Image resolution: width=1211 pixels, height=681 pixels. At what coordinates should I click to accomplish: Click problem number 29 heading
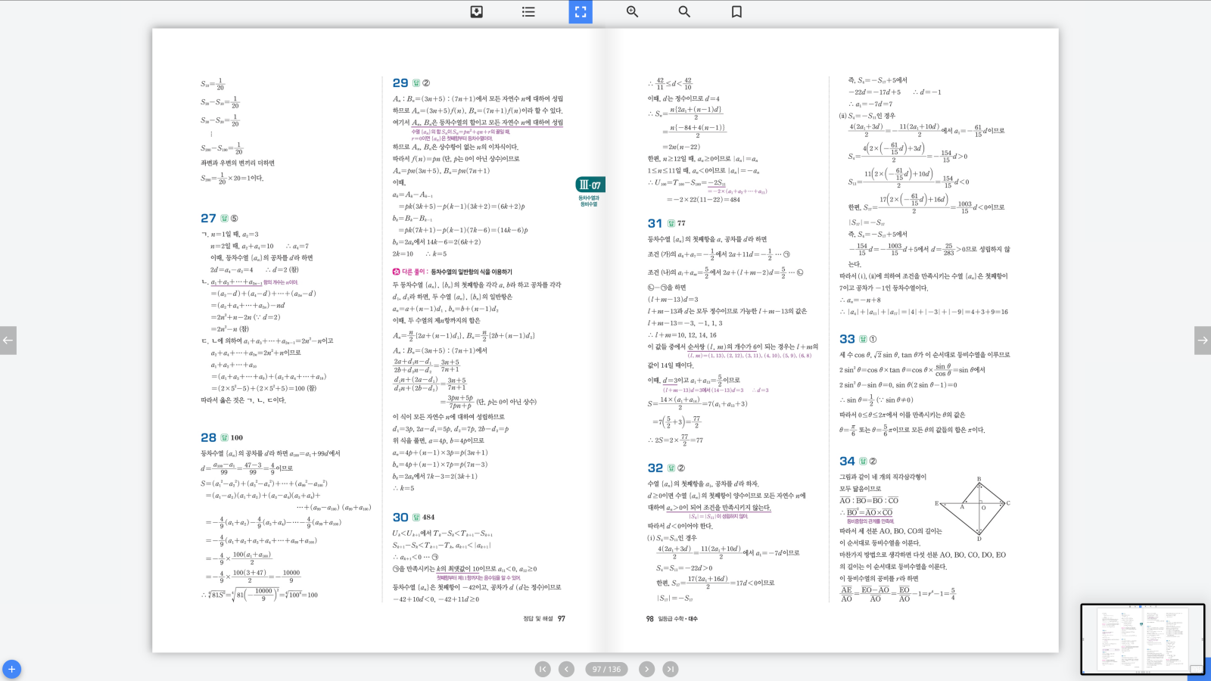click(400, 83)
